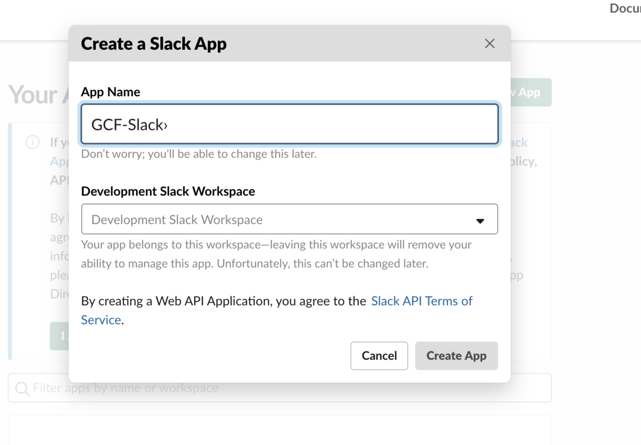
Task: Click the helper text "Don't worry; you'll be able to change this later"
Action: (x=199, y=154)
